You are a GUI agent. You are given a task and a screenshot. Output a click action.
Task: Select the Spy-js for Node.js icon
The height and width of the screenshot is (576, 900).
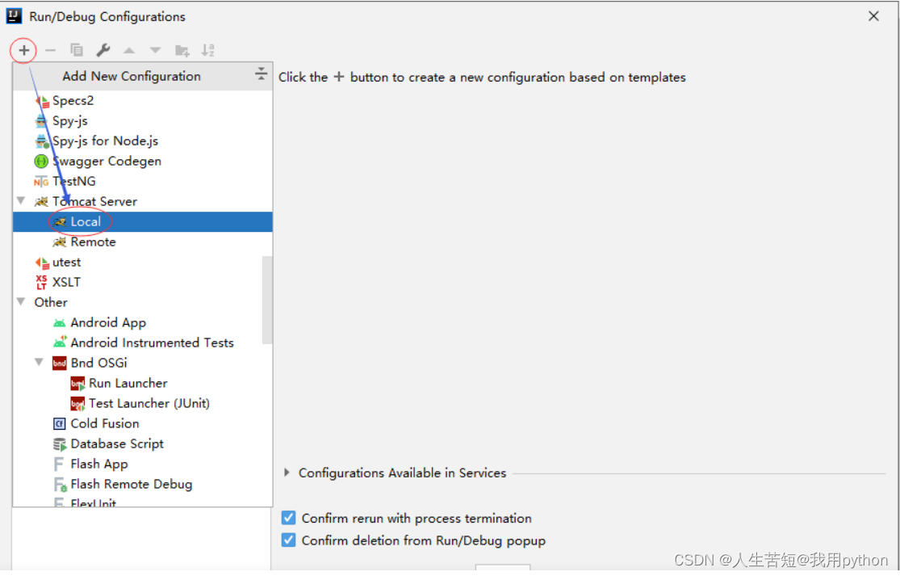[x=41, y=141]
